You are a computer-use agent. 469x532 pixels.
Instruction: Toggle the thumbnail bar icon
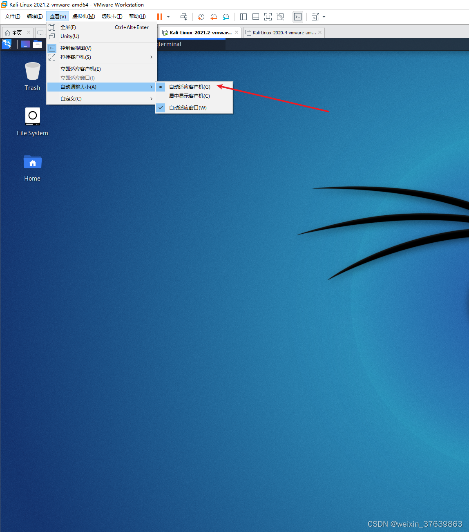(x=256, y=17)
